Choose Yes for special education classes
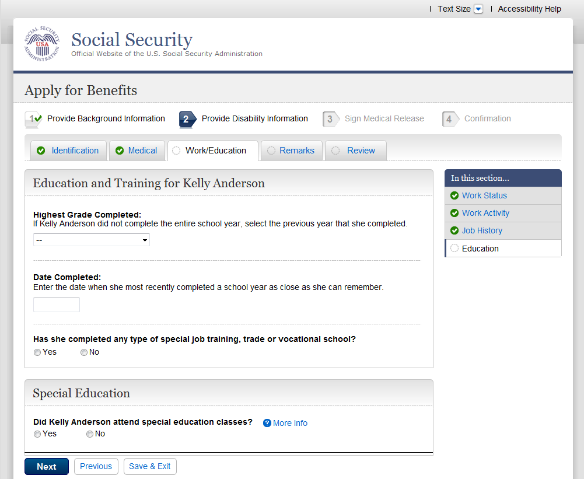Viewport: 584px width, 479px height. pos(37,434)
